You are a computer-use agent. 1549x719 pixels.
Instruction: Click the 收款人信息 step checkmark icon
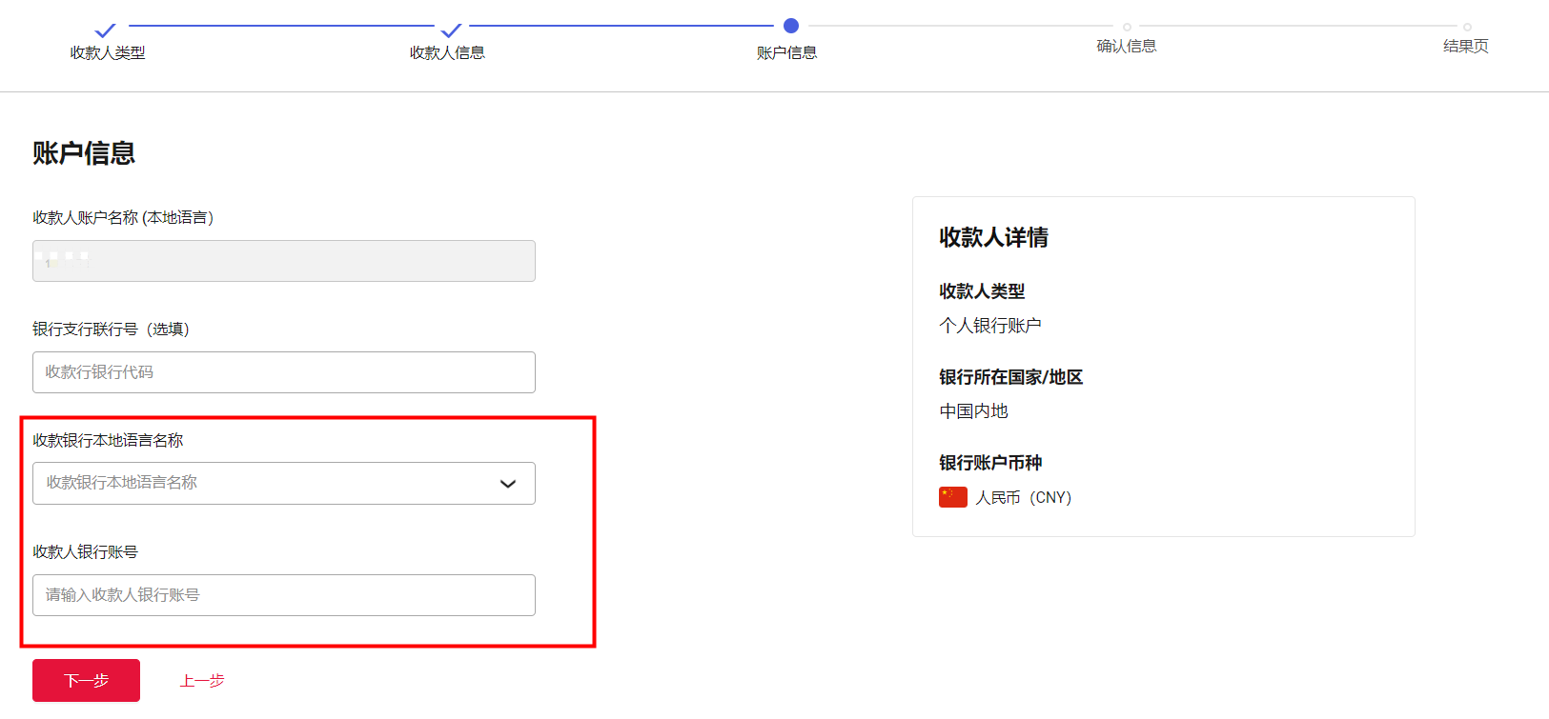[x=451, y=30]
